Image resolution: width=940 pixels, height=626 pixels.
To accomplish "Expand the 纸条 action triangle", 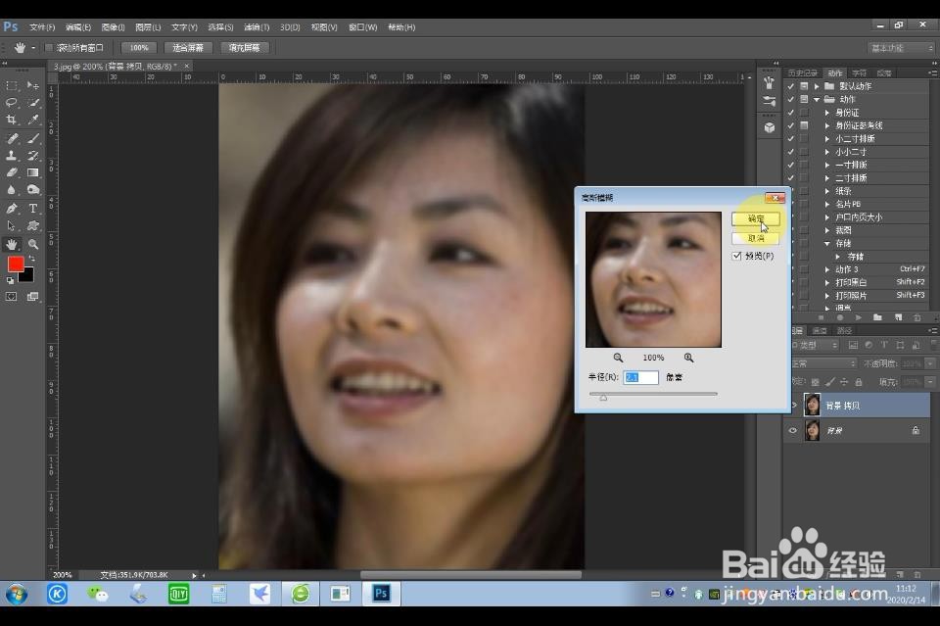I will tap(827, 191).
